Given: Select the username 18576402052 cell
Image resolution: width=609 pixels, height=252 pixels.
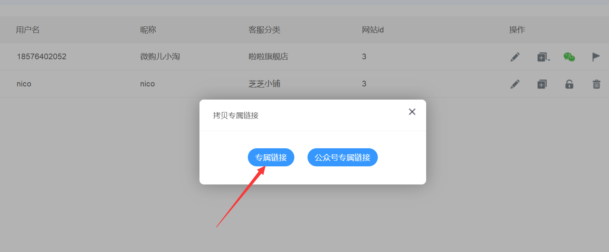Looking at the screenshot, I should pyautogui.click(x=42, y=57).
